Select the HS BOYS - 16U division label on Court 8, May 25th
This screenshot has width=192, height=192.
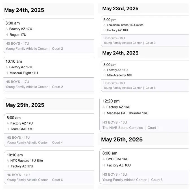pyautogui.click(x=115, y=174)
